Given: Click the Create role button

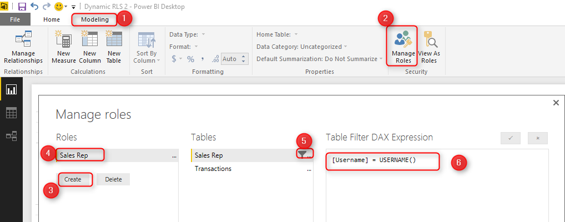Looking at the screenshot, I should (x=73, y=179).
